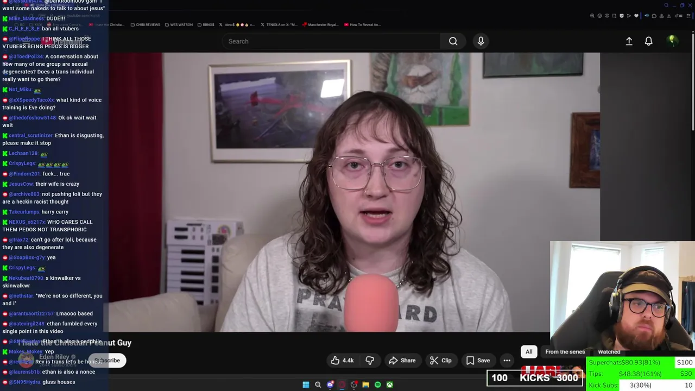Click the Subscribe button
The width and height of the screenshot is (695, 391).
[x=108, y=361]
